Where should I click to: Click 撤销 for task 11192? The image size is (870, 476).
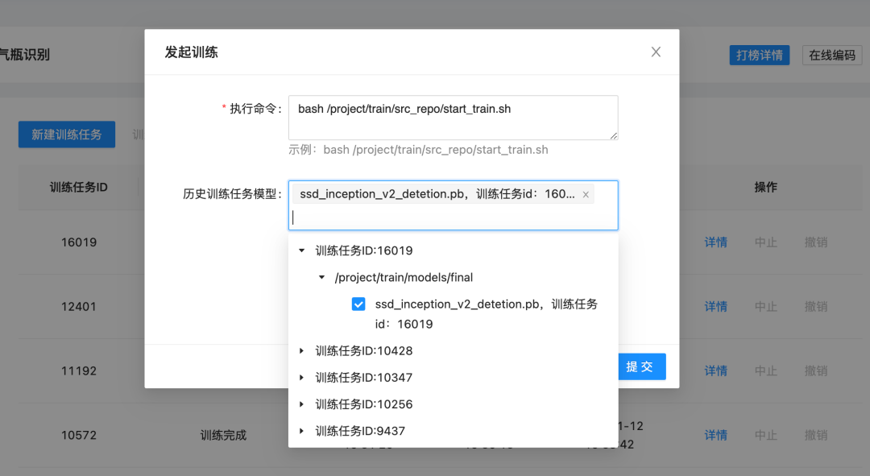pos(816,370)
